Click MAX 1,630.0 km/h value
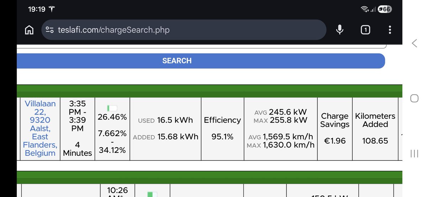The height and width of the screenshot is (197, 427). pyautogui.click(x=280, y=145)
